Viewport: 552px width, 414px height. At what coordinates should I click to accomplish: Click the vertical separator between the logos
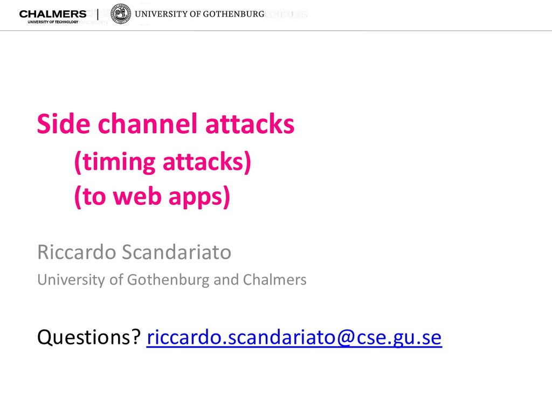98,14
